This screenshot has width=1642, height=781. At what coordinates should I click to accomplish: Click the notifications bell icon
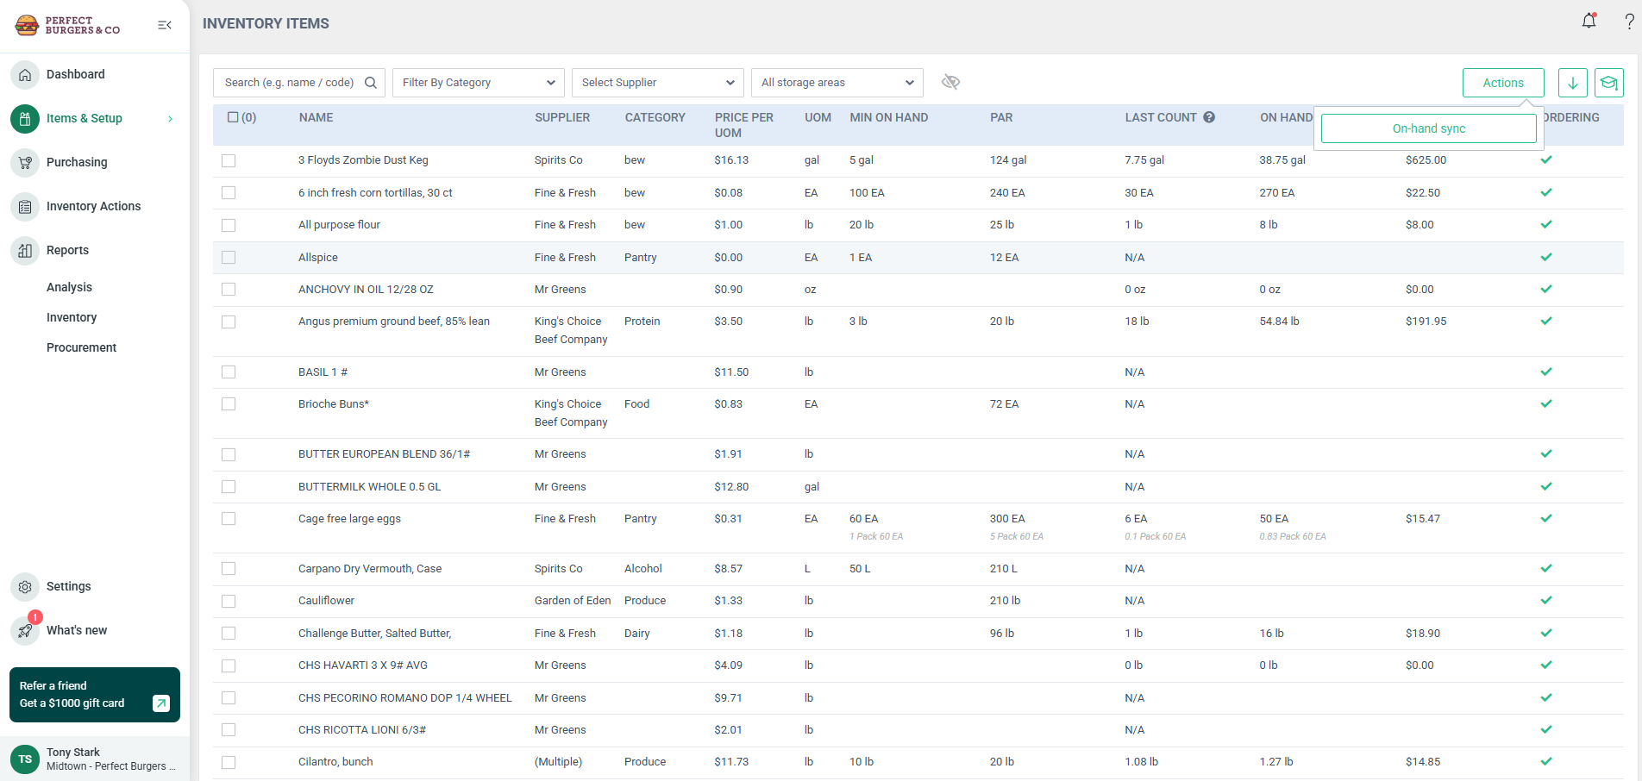tap(1589, 21)
